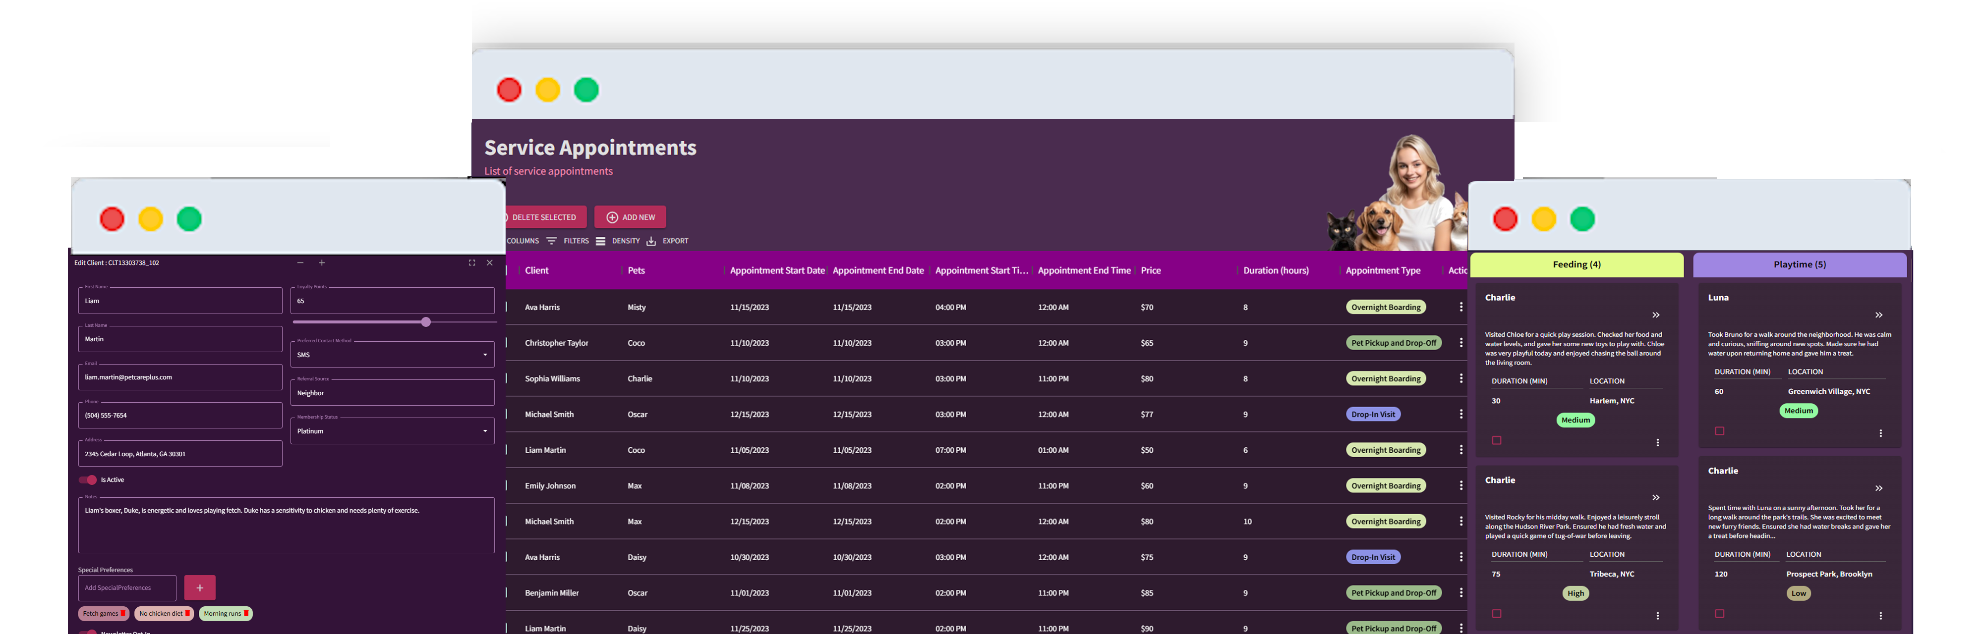Open the three-dot menu on Luna's playtime card
This screenshot has width=1983, height=634.
click(1881, 433)
